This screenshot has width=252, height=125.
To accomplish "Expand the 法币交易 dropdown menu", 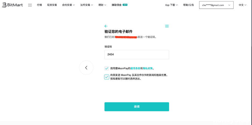I will (x=86, y=5).
